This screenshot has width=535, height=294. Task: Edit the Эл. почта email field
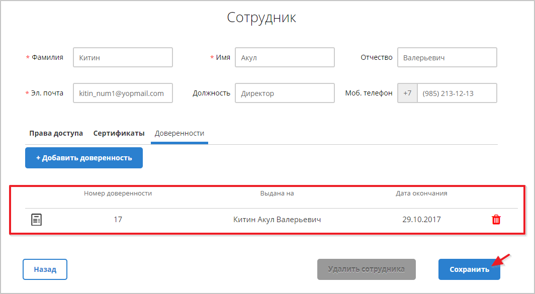[x=123, y=93]
